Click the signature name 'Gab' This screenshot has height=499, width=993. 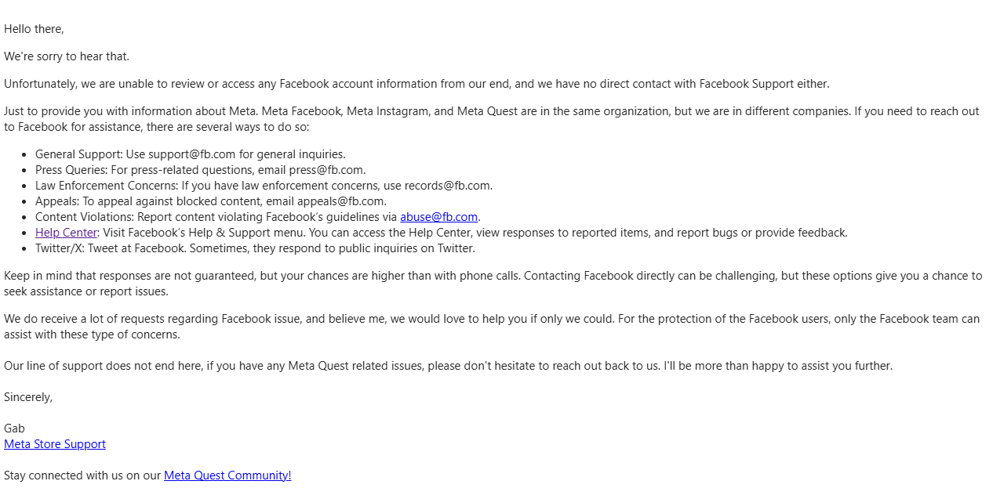point(14,428)
